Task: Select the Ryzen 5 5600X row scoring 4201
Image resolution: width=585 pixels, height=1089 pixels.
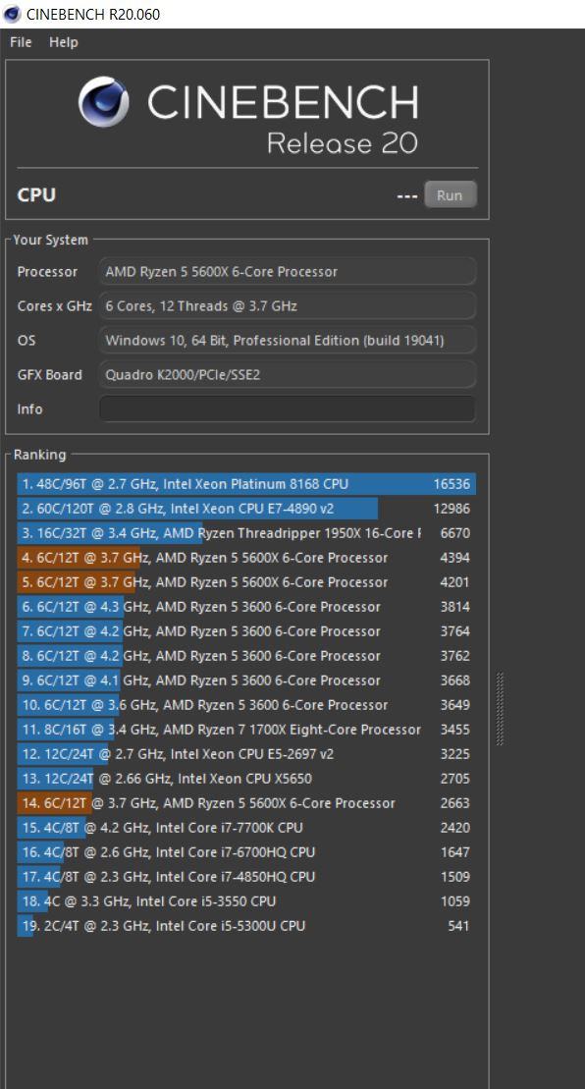Action: tap(246, 582)
